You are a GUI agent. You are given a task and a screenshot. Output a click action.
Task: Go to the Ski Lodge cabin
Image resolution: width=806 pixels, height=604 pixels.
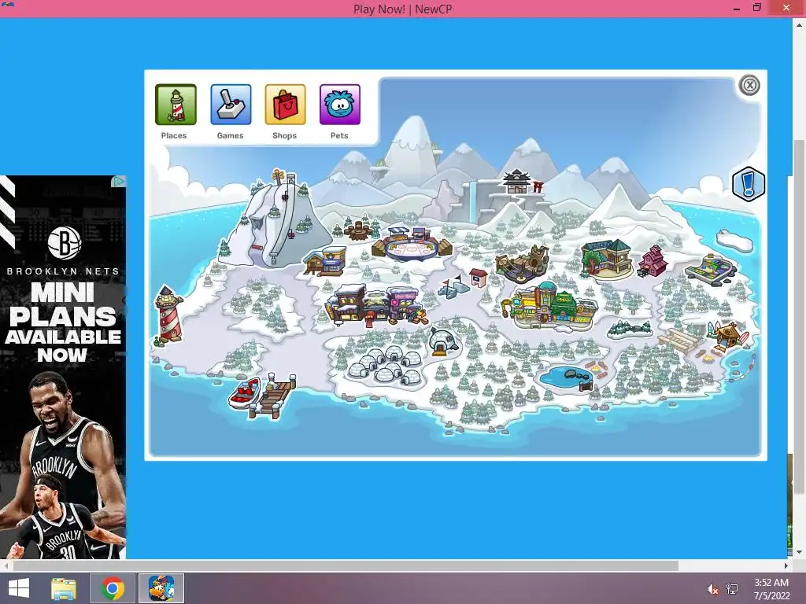(325, 260)
